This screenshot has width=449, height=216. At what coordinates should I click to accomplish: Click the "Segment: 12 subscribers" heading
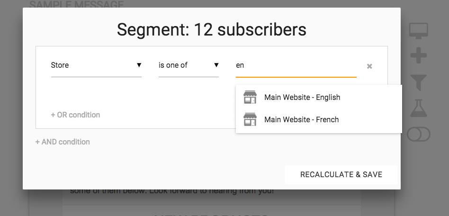[211, 30]
